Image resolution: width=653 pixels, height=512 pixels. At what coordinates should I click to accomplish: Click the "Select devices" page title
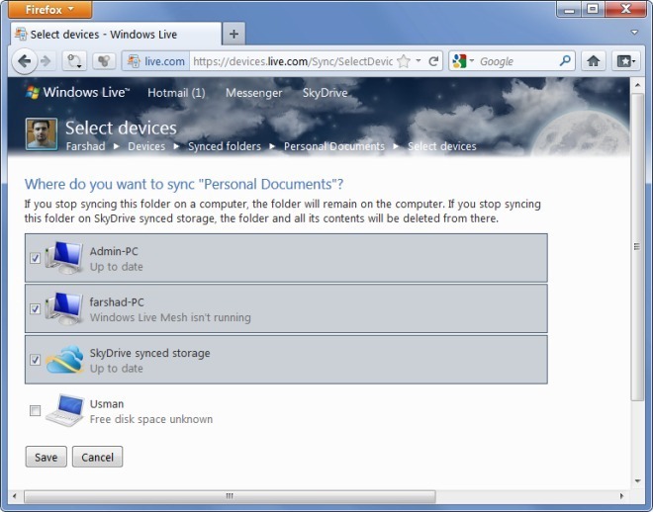click(x=121, y=128)
